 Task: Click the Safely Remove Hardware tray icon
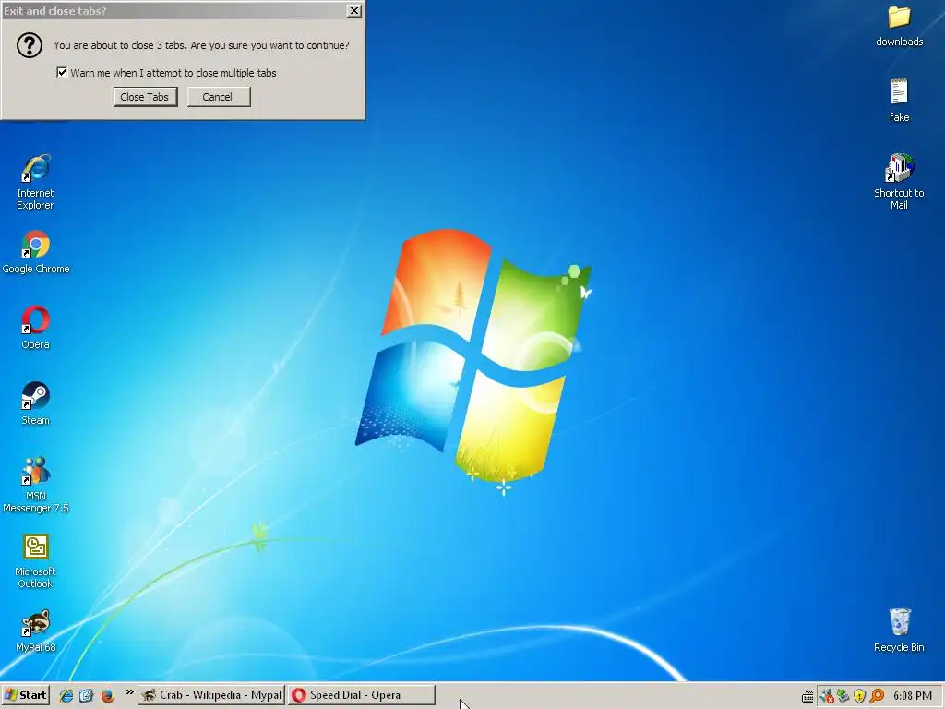pyautogui.click(x=843, y=696)
